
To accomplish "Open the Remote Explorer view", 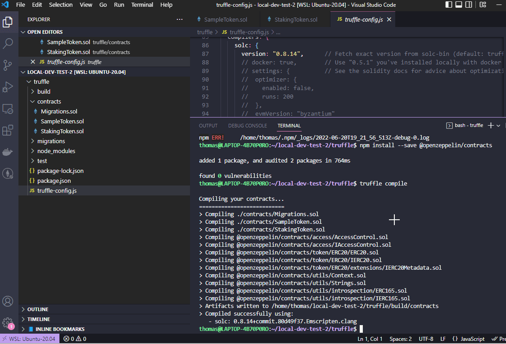I will (x=8, y=109).
